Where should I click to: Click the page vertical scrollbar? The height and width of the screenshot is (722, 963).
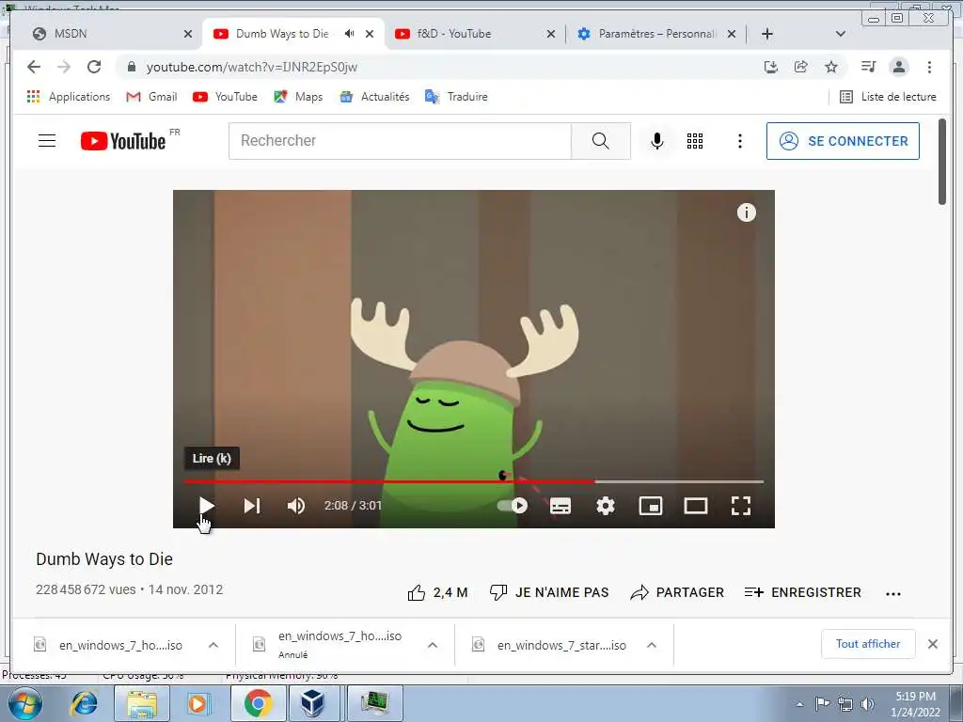tap(942, 162)
